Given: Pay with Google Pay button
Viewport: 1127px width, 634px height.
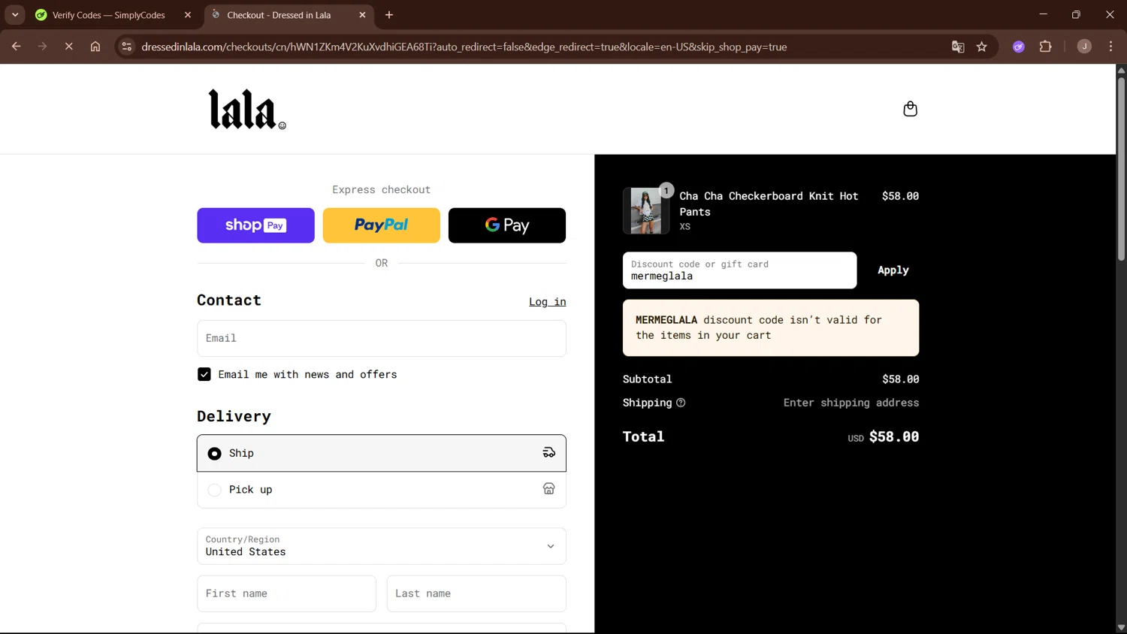Looking at the screenshot, I should click(x=507, y=225).
